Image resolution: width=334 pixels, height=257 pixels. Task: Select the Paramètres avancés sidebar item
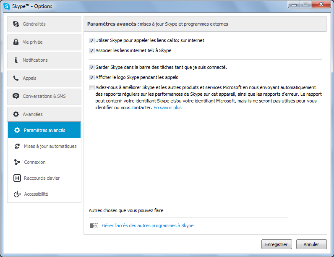click(x=44, y=130)
